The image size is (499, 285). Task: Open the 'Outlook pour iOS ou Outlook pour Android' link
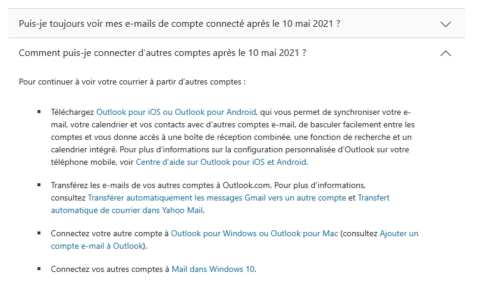click(176, 112)
